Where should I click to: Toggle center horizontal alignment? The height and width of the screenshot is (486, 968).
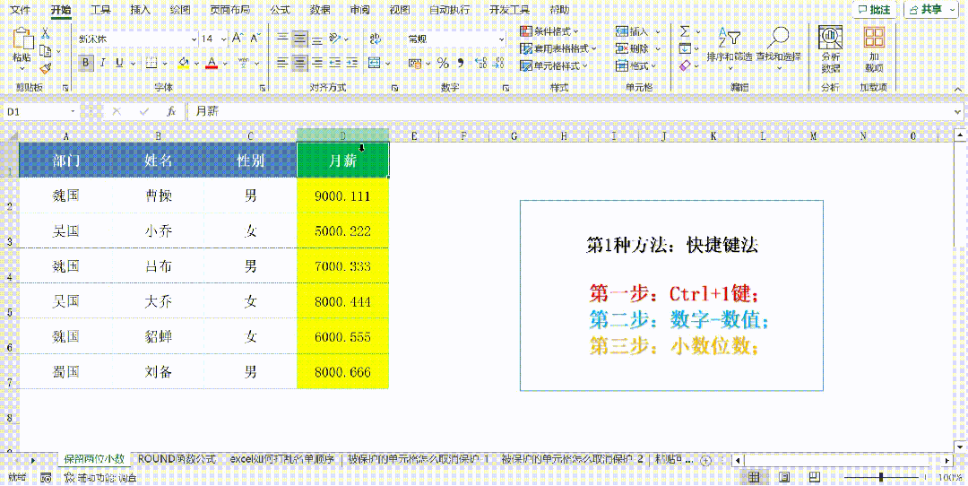[299, 63]
